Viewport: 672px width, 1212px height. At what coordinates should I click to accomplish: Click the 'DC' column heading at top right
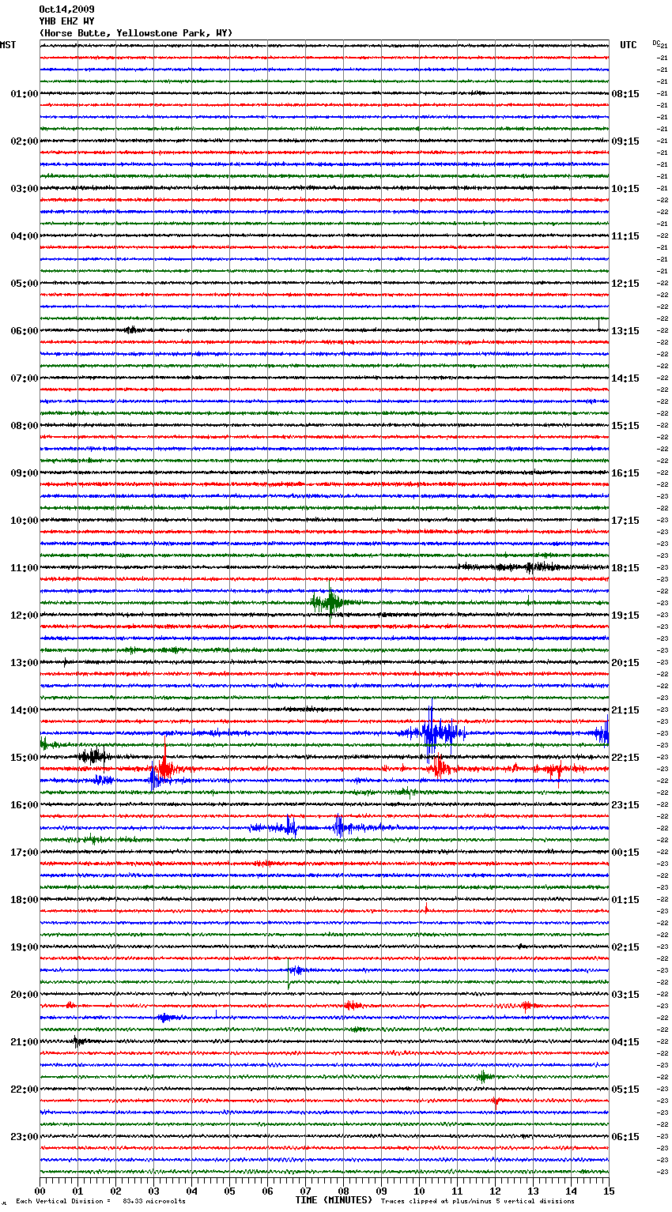click(x=656, y=43)
